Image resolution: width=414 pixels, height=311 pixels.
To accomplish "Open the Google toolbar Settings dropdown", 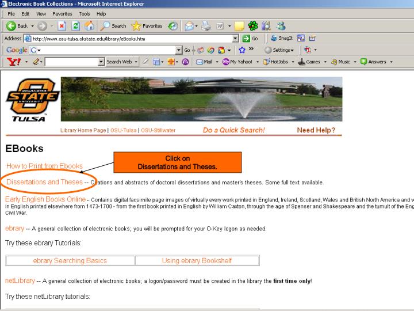I will [x=280, y=50].
